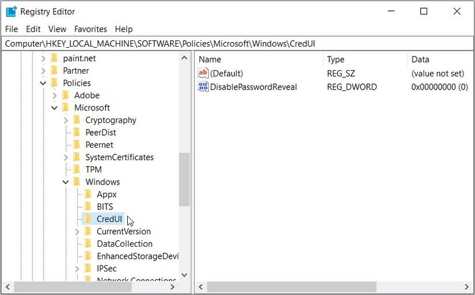Click the DisablePasswordReveal DWORD value icon
475x295 pixels.
[x=203, y=87]
